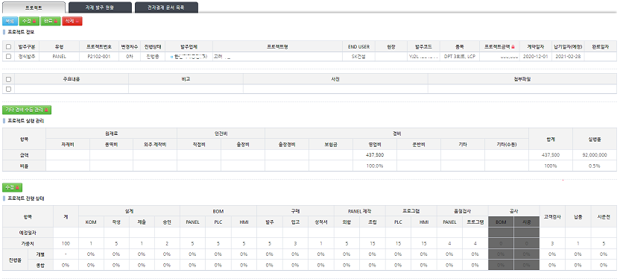This screenshot has height=279, width=623.
Task: Click the 첨부파일 column header
Action: click(522, 79)
